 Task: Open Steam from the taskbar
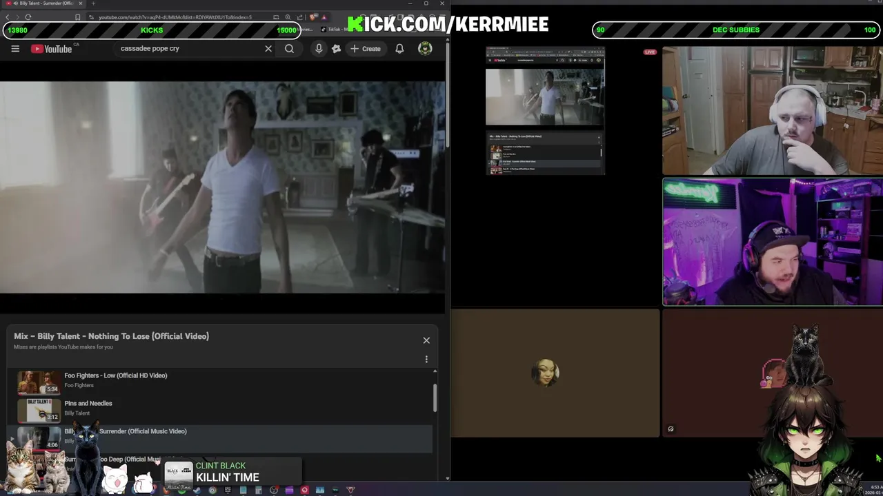tap(197, 490)
